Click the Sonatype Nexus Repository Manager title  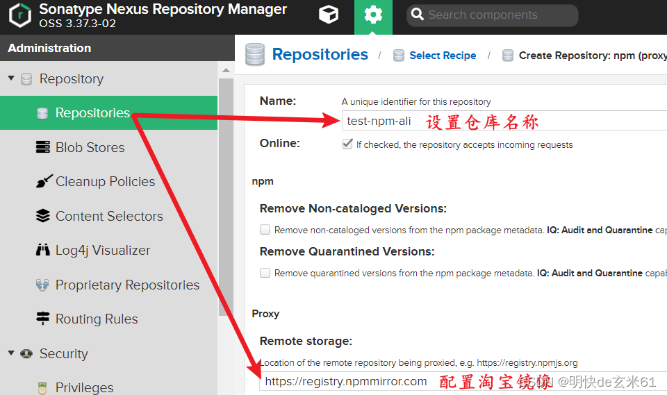tap(163, 9)
